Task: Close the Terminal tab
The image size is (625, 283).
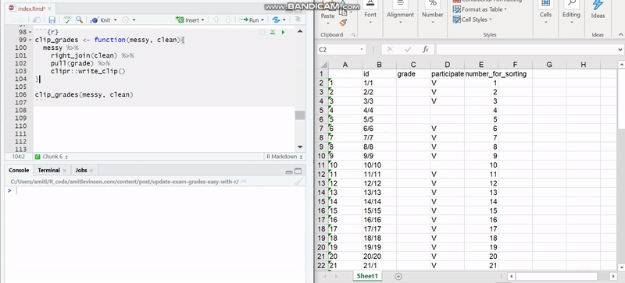Action: pos(64,171)
